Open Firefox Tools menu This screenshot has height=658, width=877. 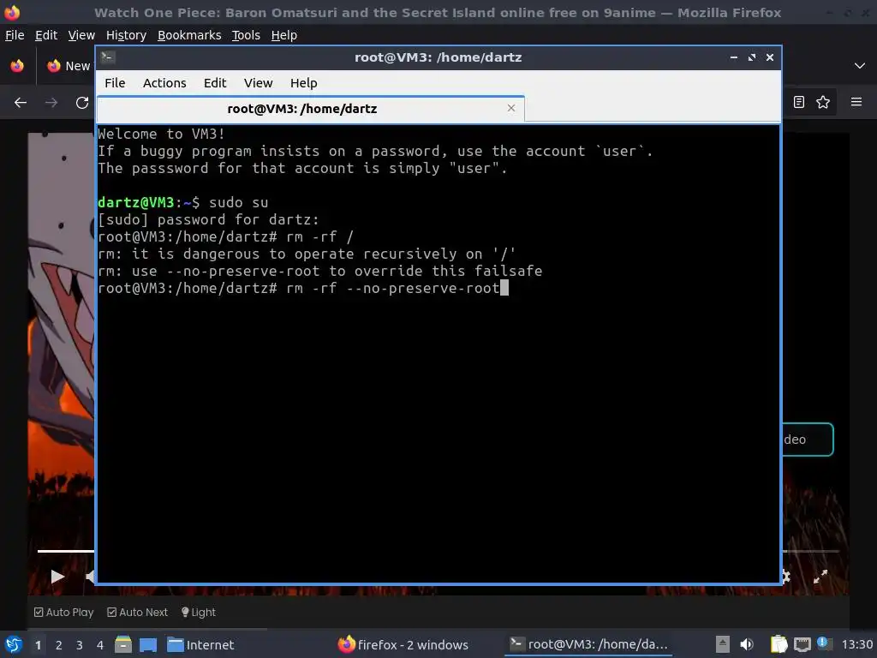pyautogui.click(x=246, y=35)
